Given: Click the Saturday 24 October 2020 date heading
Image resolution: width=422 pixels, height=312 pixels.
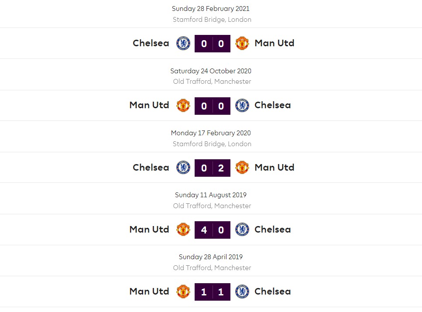Looking at the screenshot, I should click(x=211, y=71).
